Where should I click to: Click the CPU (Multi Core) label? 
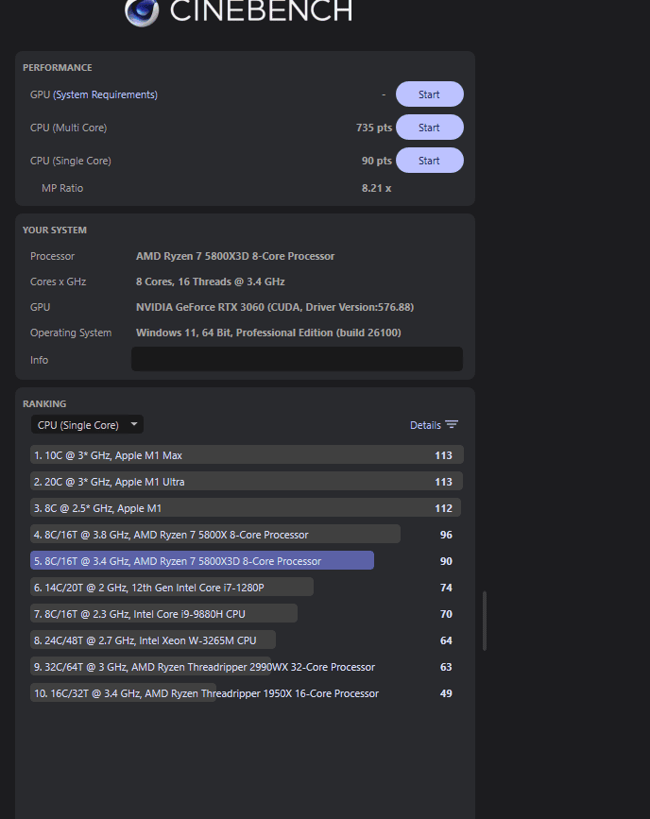[x=68, y=128]
